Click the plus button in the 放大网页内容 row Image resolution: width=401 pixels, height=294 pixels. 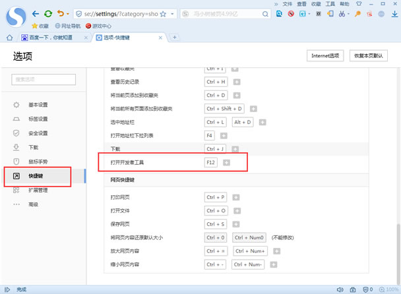(277, 251)
